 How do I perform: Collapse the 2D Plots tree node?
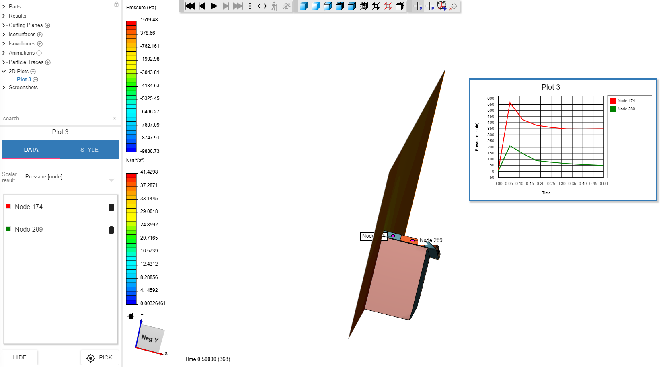pos(4,71)
